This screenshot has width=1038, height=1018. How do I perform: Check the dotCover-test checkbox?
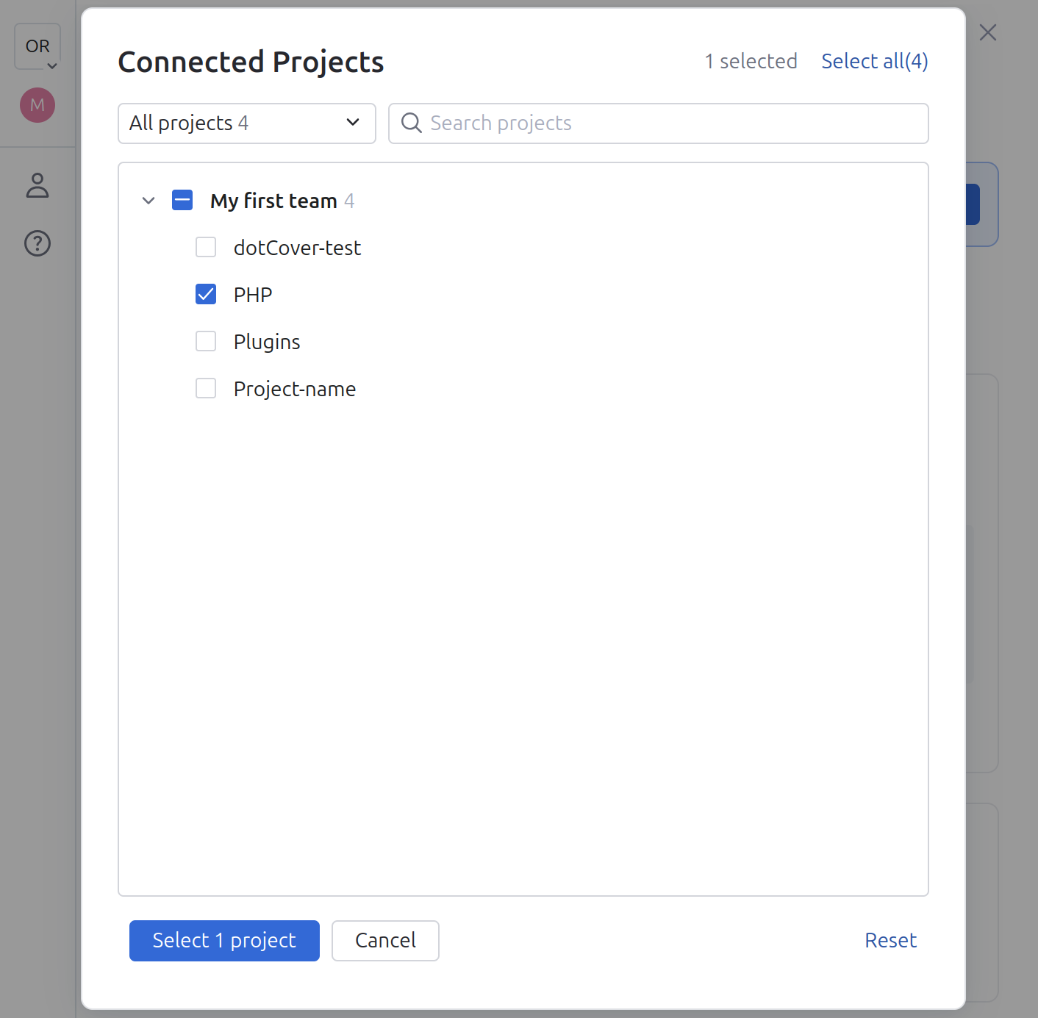(206, 247)
